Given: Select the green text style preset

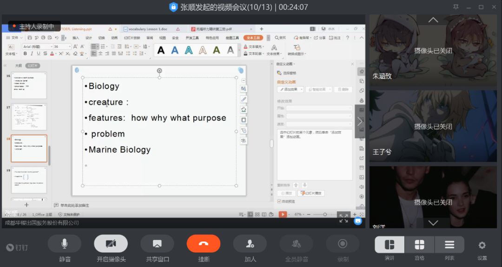Looking at the screenshot, I should pyautogui.click(x=217, y=50).
